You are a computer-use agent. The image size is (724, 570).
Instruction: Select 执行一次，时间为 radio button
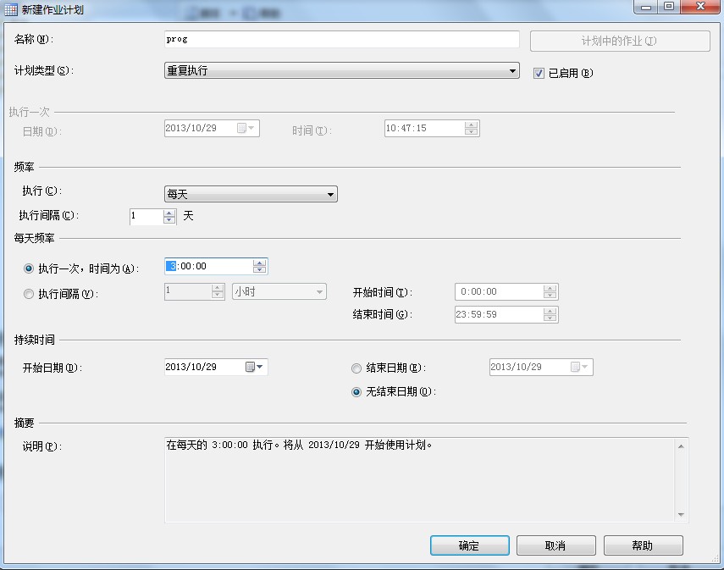click(29, 268)
